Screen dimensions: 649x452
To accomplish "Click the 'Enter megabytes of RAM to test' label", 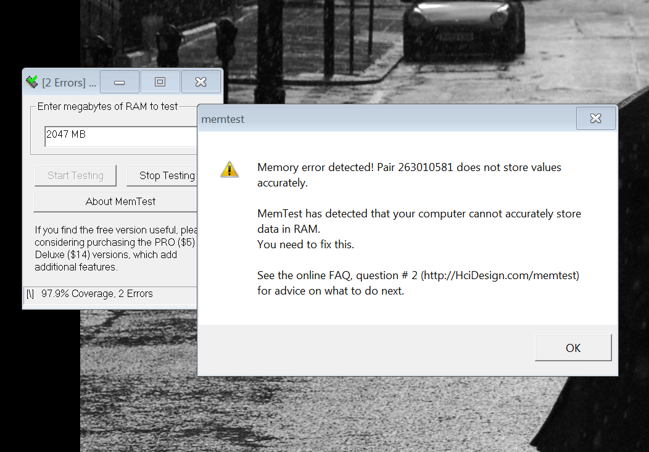I will click(x=107, y=106).
